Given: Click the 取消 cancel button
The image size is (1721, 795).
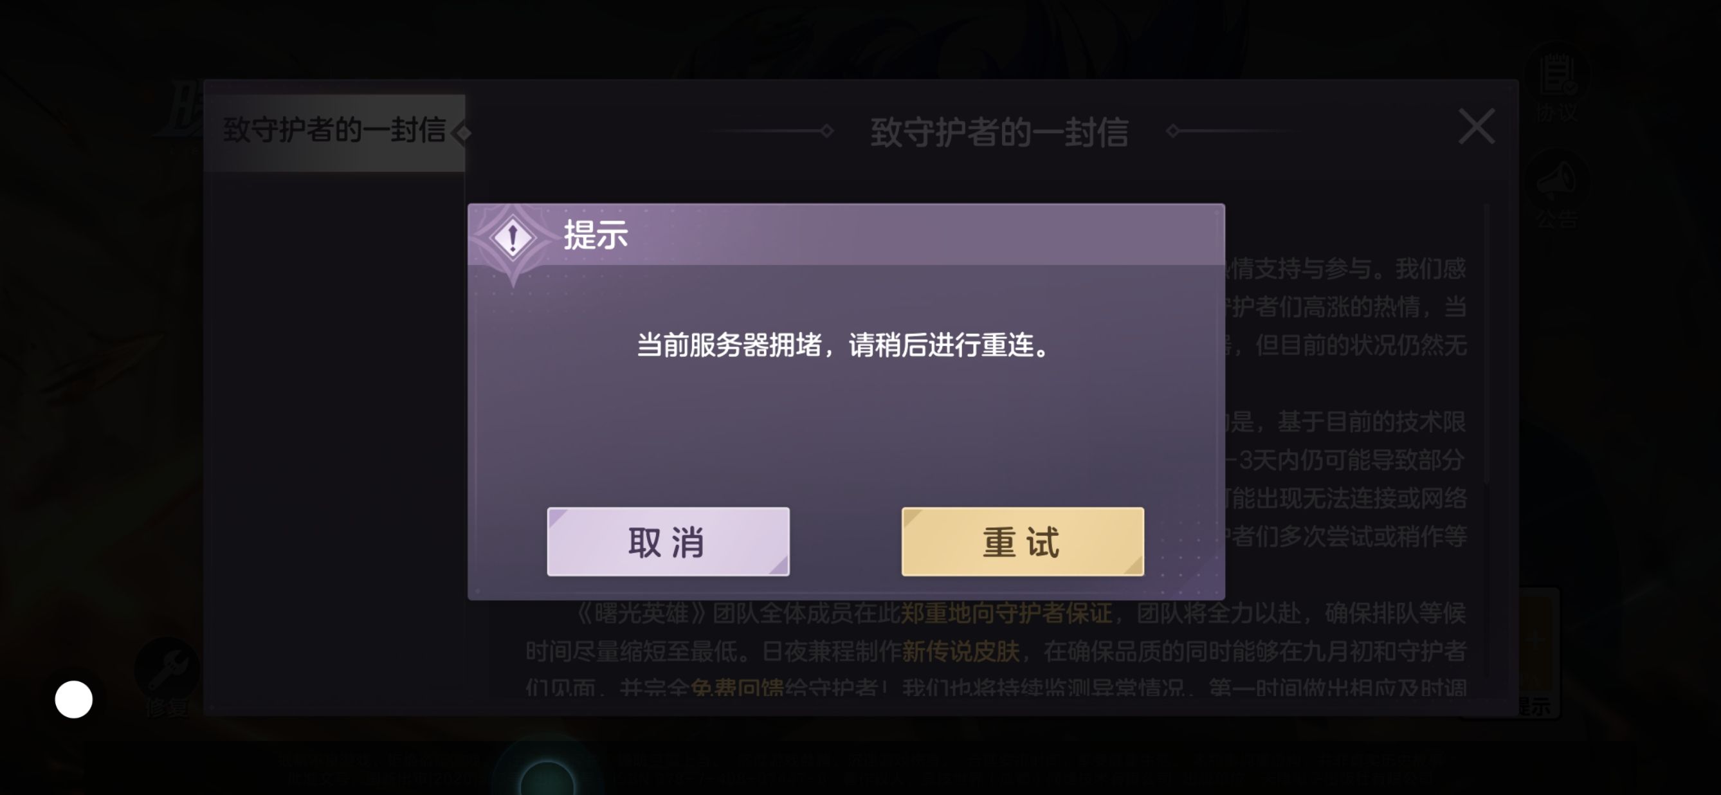Looking at the screenshot, I should point(668,541).
